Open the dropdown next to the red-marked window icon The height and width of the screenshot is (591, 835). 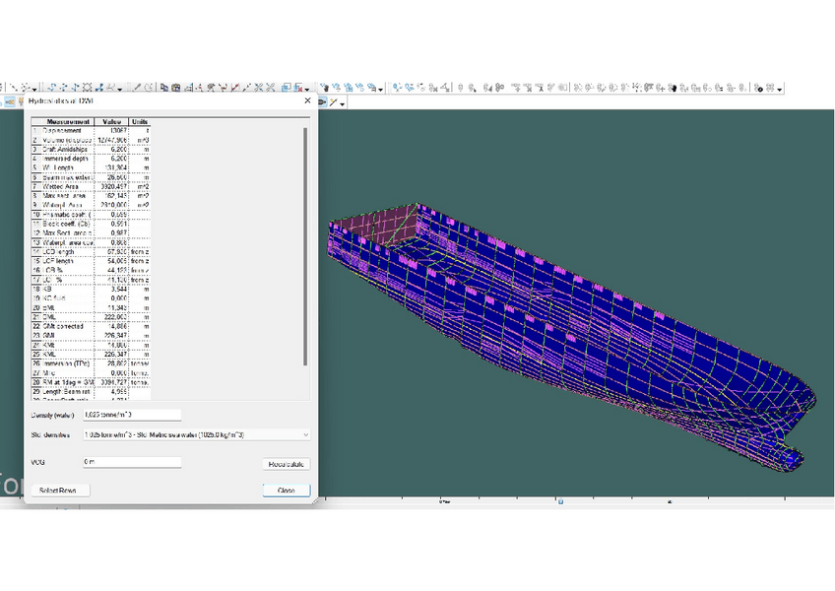[307, 89]
